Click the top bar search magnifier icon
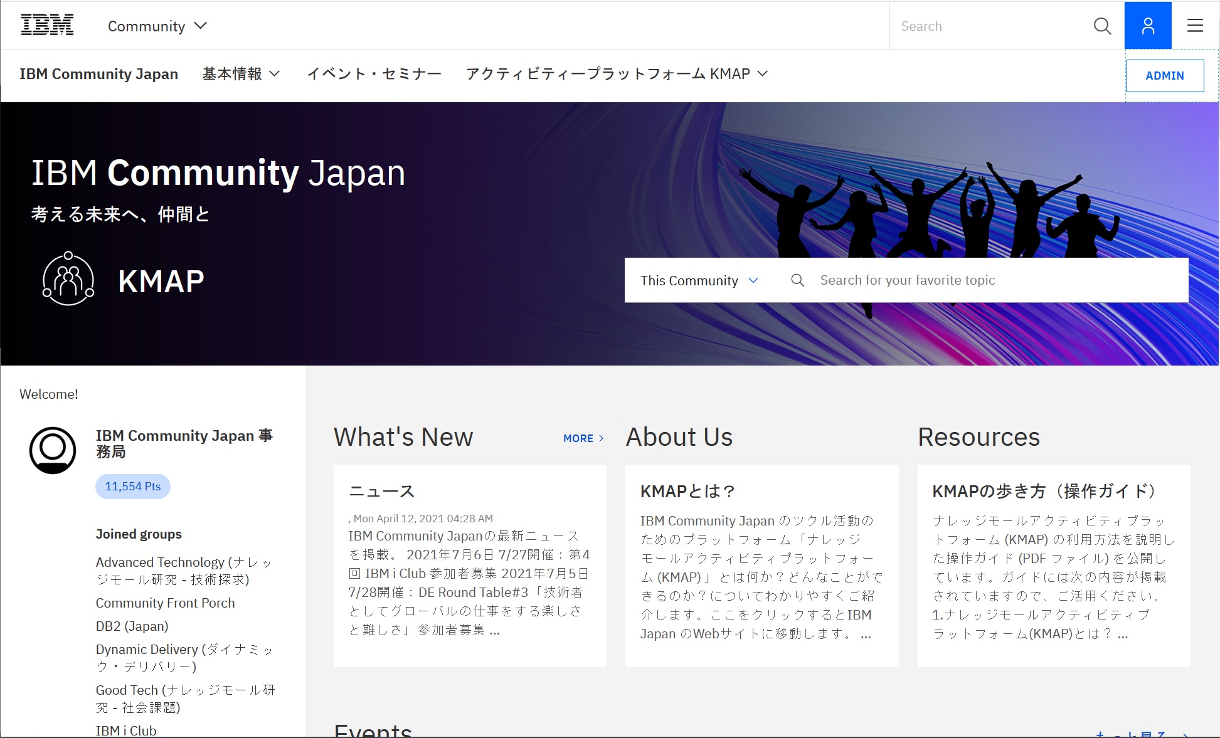 pos(1102,26)
